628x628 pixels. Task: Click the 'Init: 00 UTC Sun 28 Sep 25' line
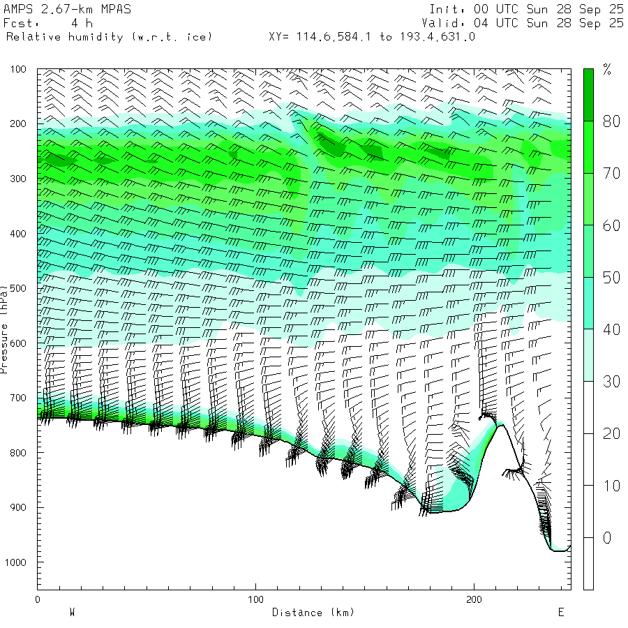tap(526, 9)
